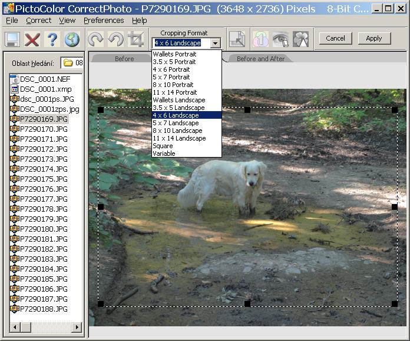Choose 5 x 7 Portrait crop format
Screen dimensions: 410x341
[x=171, y=77]
